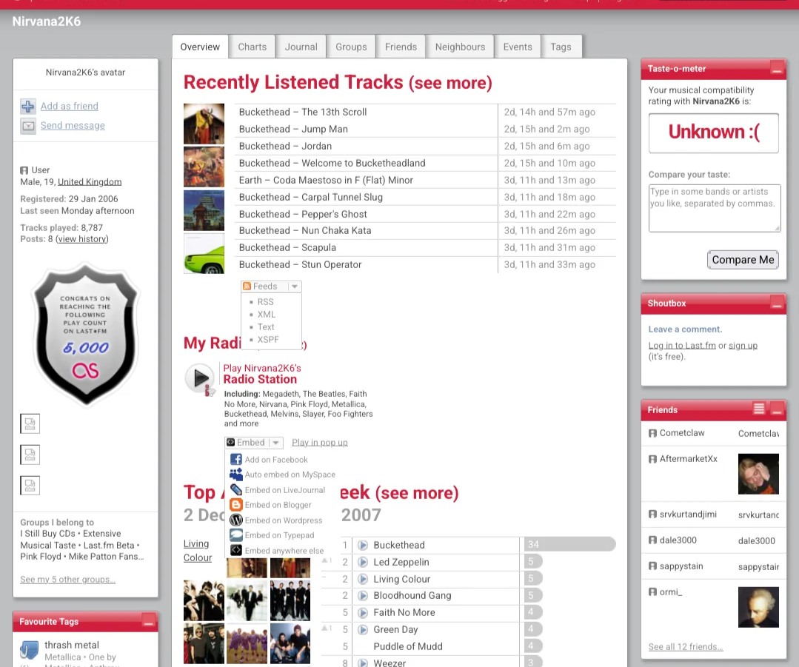Click the Send message envelope icon
799x667 pixels.
coord(27,126)
